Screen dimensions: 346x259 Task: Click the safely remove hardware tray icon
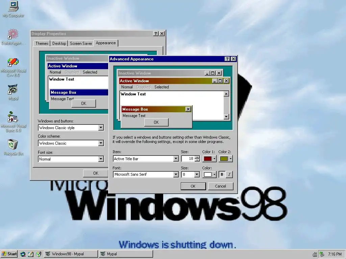click(x=322, y=254)
